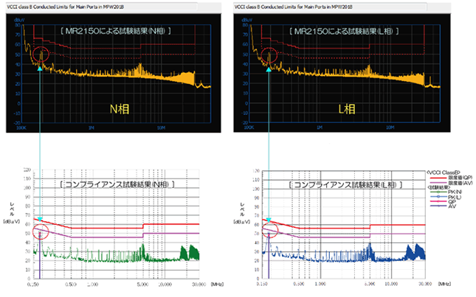Click the 1M axis label in the N相 chart
Screen dimensions: 476x297
click(x=91, y=128)
